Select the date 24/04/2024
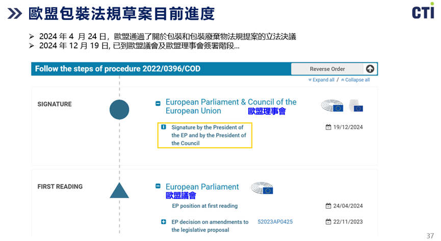The image size is (441, 241). [348, 206]
